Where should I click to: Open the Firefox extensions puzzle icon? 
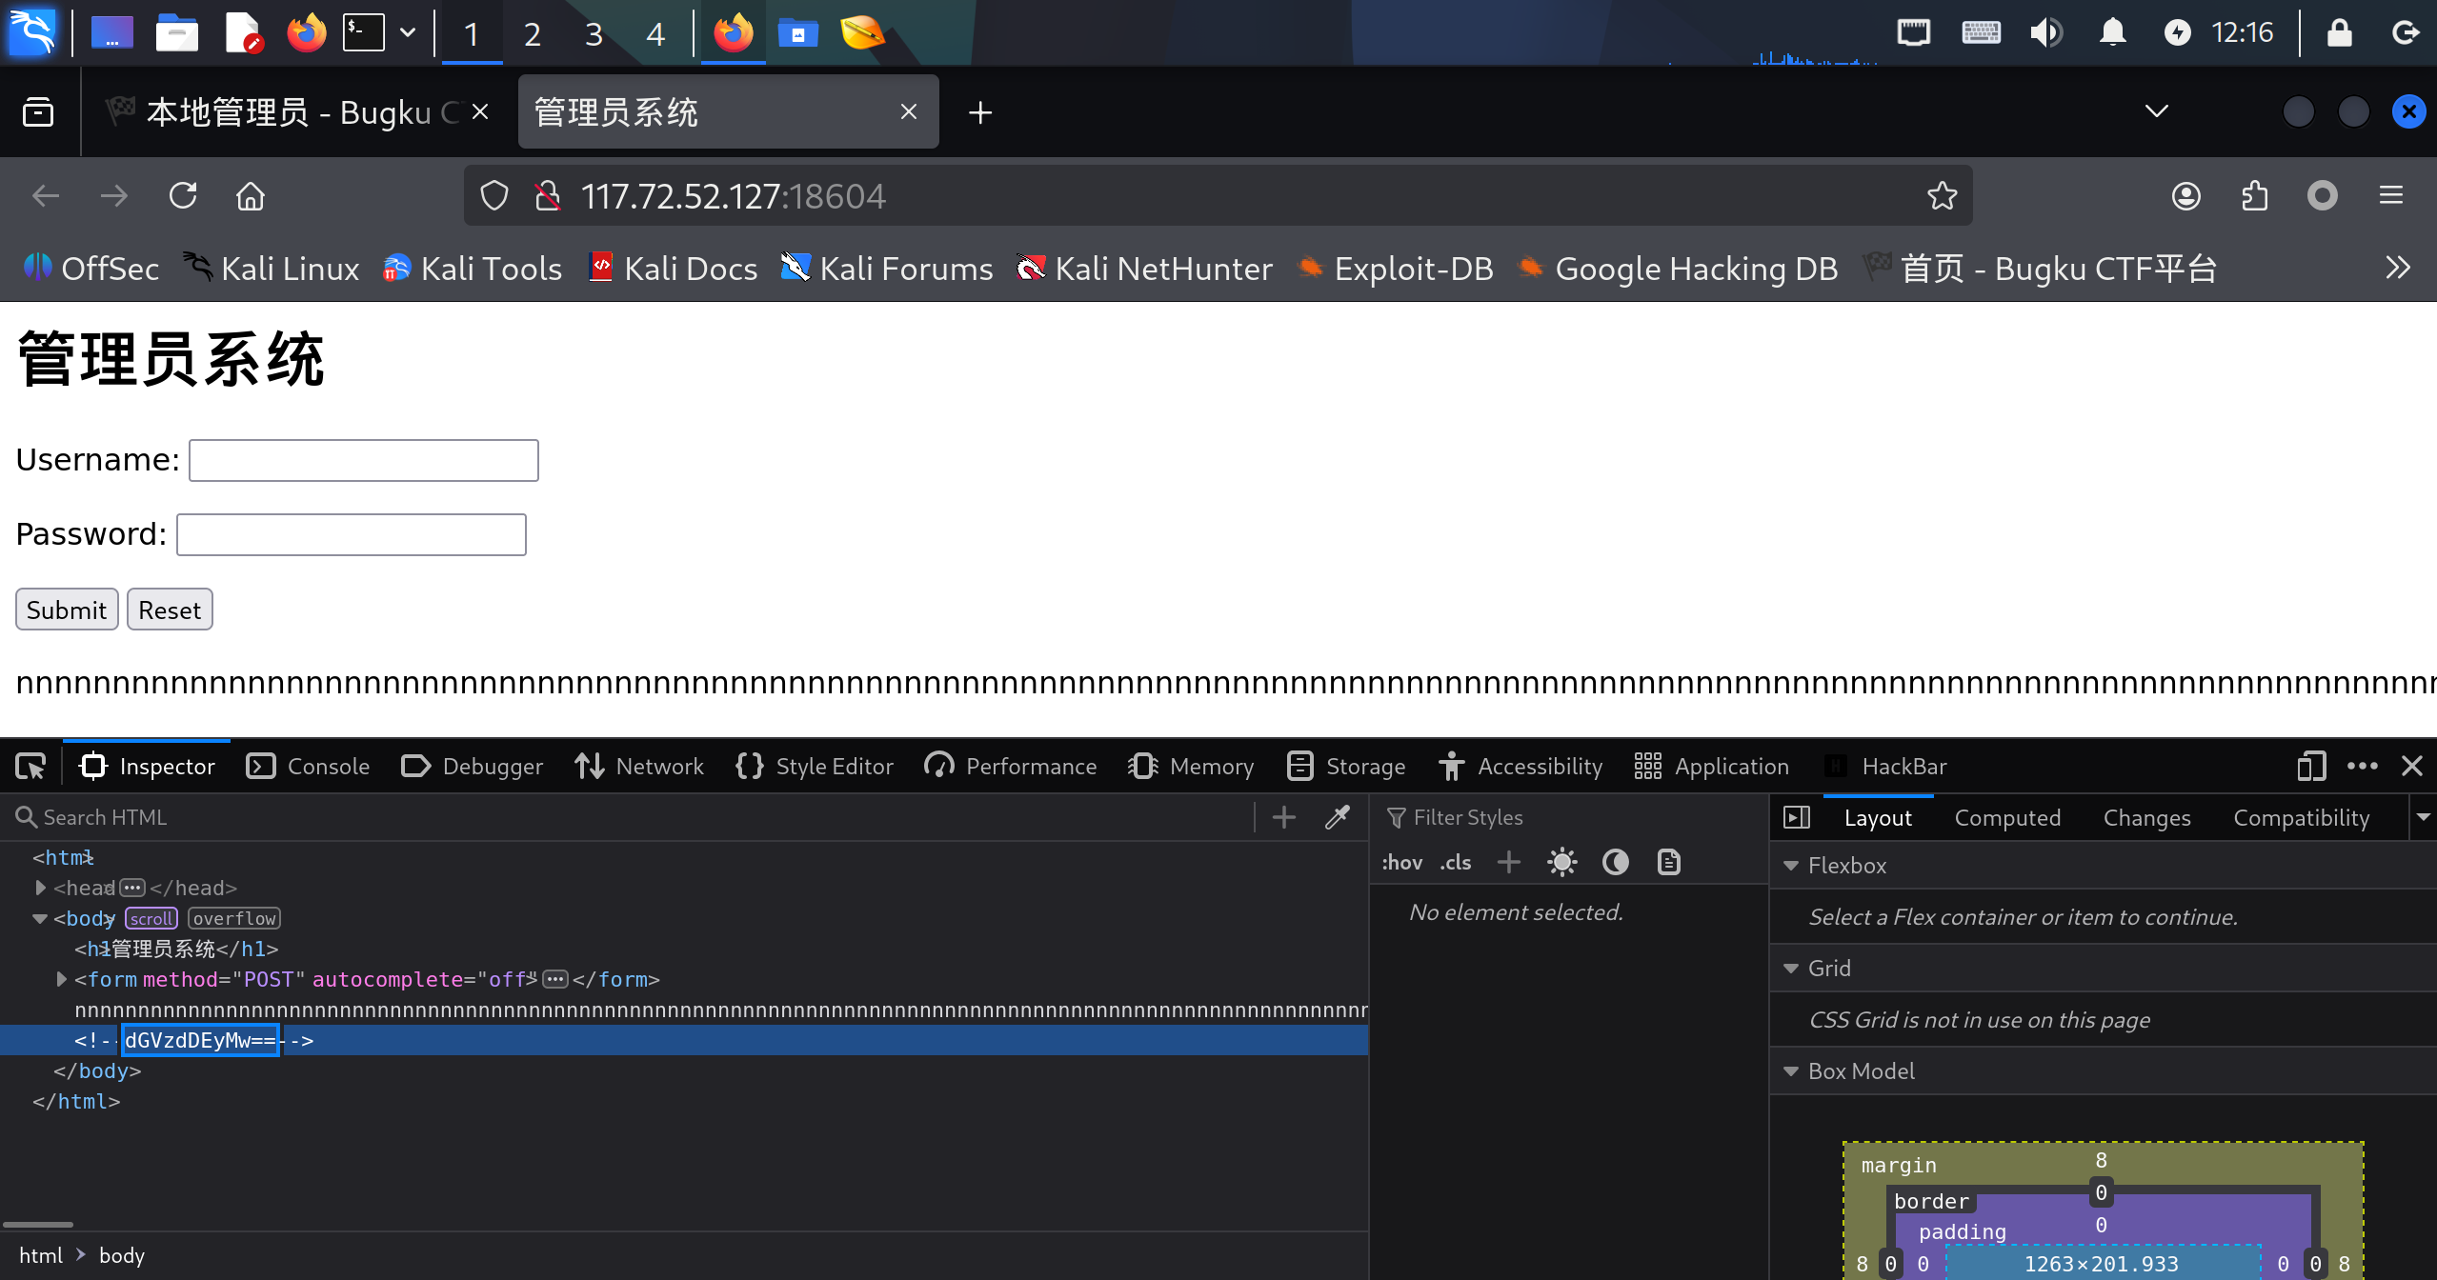(2254, 196)
